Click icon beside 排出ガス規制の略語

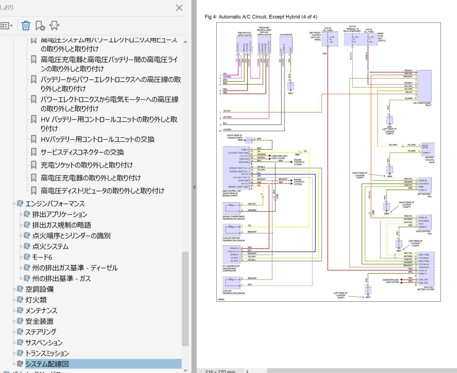[27, 225]
